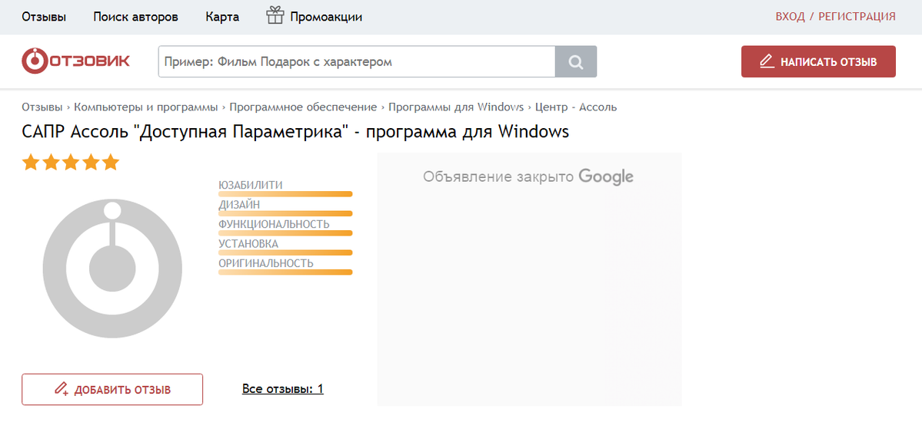Click the ЮЗАБИЛИТИ rating bar

click(x=285, y=193)
